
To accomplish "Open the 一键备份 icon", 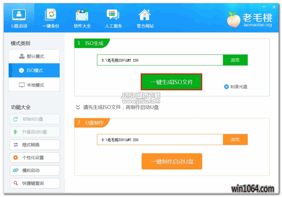I will [x=51, y=15].
